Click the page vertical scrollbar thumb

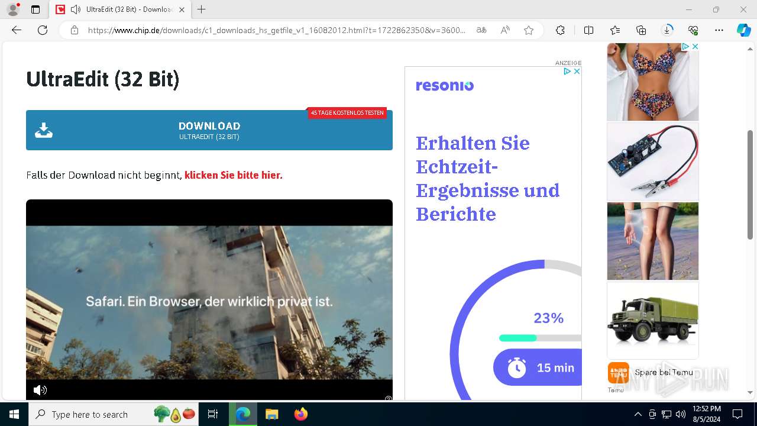point(750,185)
